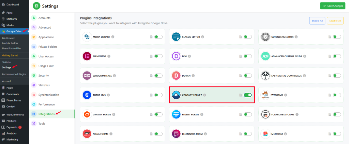Toggle MetForm integration switch
The image size is (349, 144).
[x=337, y=134]
